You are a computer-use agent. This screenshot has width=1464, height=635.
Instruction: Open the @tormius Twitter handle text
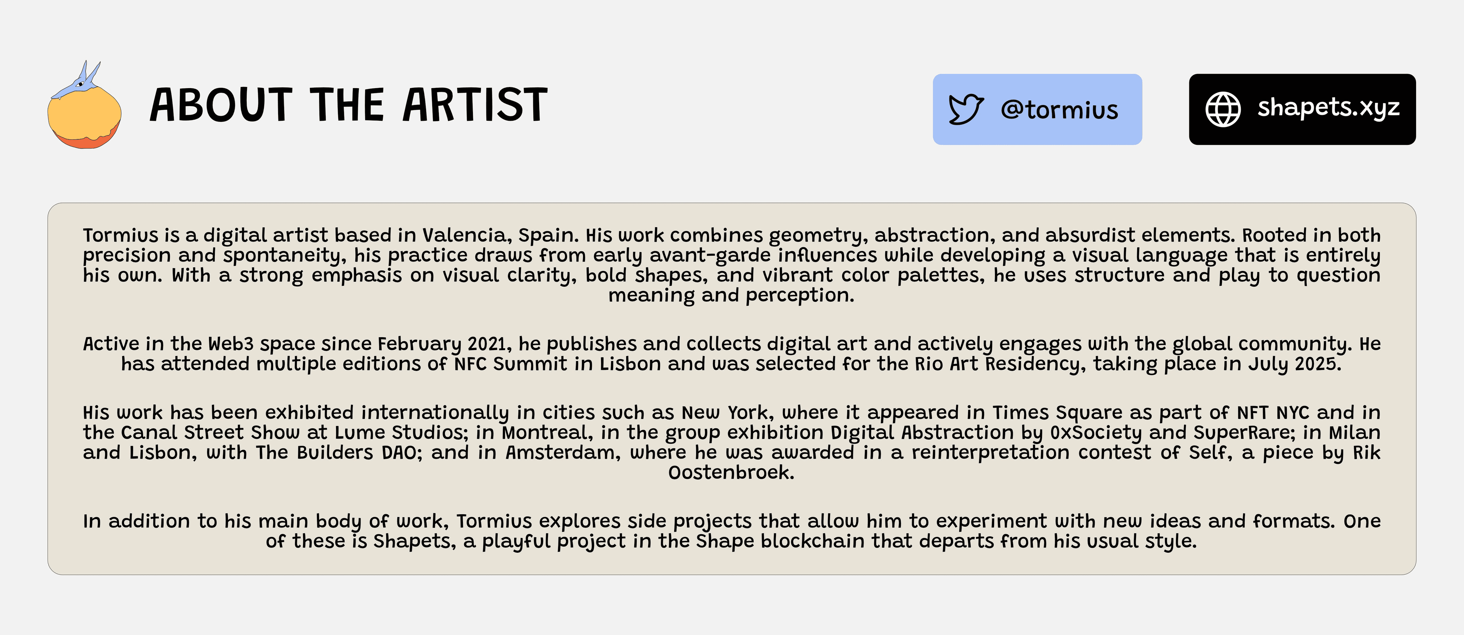[1059, 110]
